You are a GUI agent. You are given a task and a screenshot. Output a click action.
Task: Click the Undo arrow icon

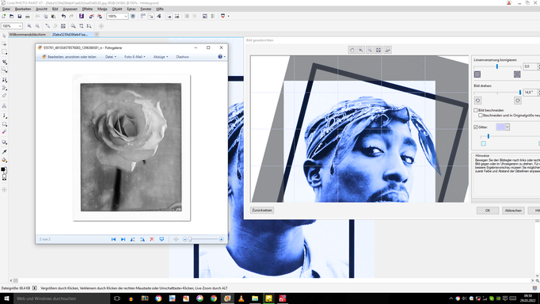pyautogui.click(x=63, y=16)
